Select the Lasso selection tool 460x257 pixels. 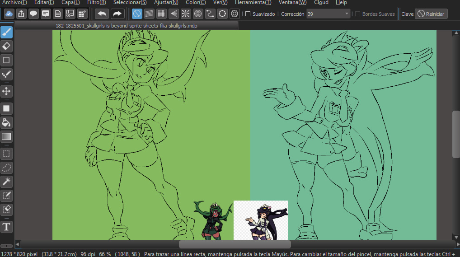(6, 168)
